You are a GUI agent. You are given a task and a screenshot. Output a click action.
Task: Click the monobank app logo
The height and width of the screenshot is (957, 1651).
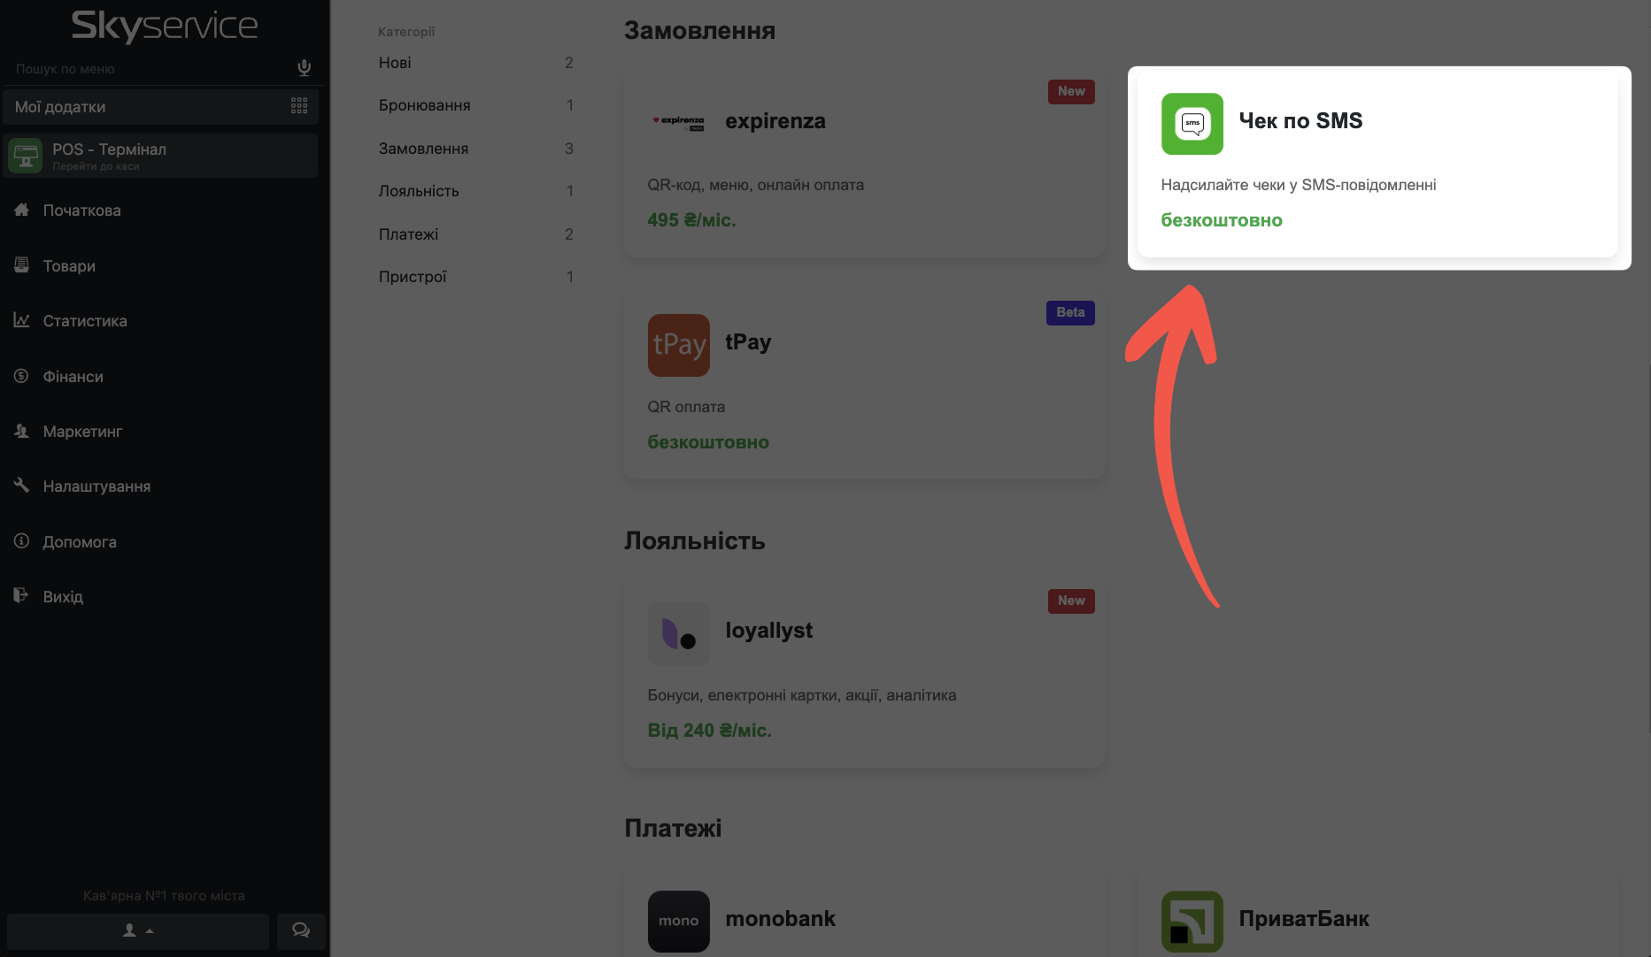678,921
